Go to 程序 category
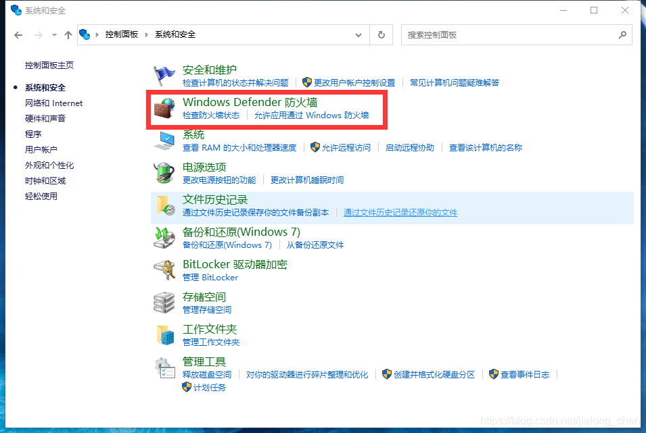 tap(33, 134)
